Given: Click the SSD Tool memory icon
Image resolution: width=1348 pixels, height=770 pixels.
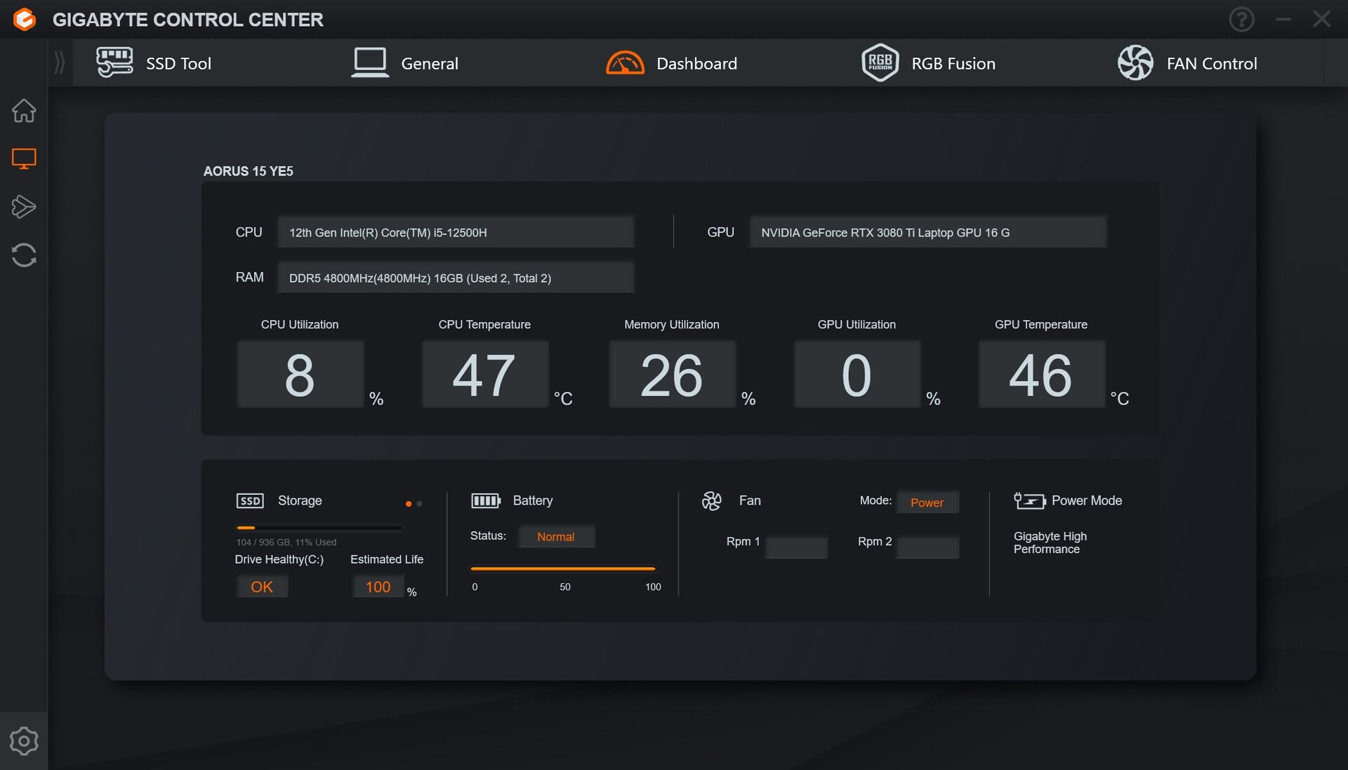Looking at the screenshot, I should (114, 62).
